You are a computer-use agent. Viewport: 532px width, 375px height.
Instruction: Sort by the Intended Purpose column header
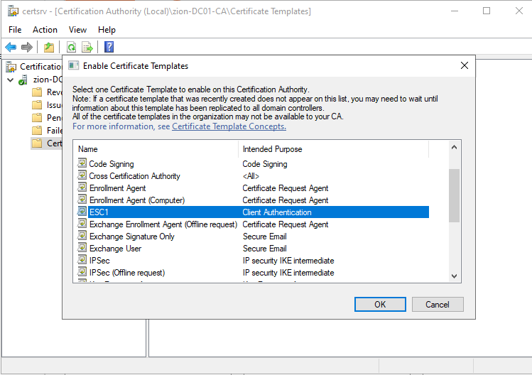point(272,149)
